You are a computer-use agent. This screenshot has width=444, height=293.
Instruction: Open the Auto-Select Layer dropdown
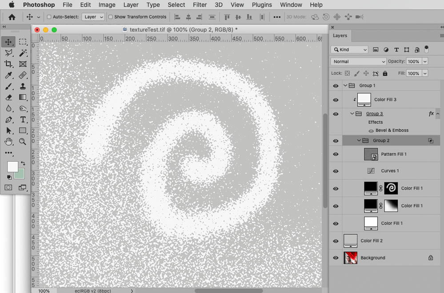93,17
